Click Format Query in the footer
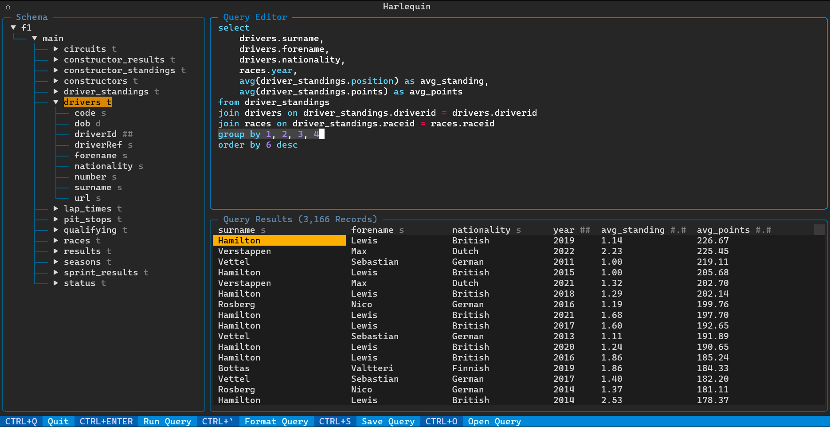This screenshot has width=830, height=427. pyautogui.click(x=277, y=421)
